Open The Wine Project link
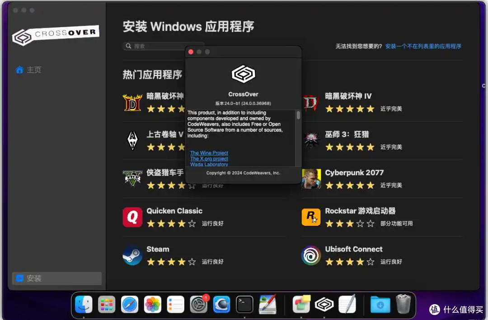The height and width of the screenshot is (320, 488). [x=209, y=153]
